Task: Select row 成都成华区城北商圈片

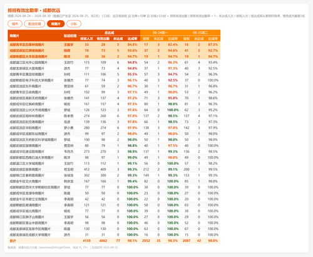Action: tap(114, 211)
